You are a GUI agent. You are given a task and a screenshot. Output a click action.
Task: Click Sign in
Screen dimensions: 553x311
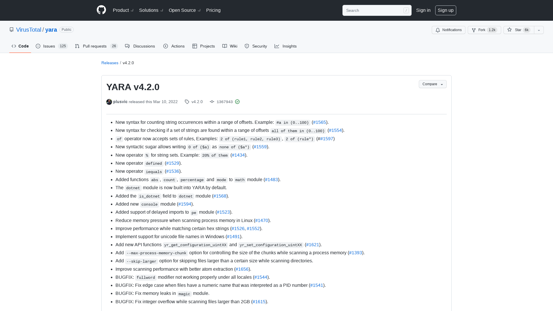point(423,10)
